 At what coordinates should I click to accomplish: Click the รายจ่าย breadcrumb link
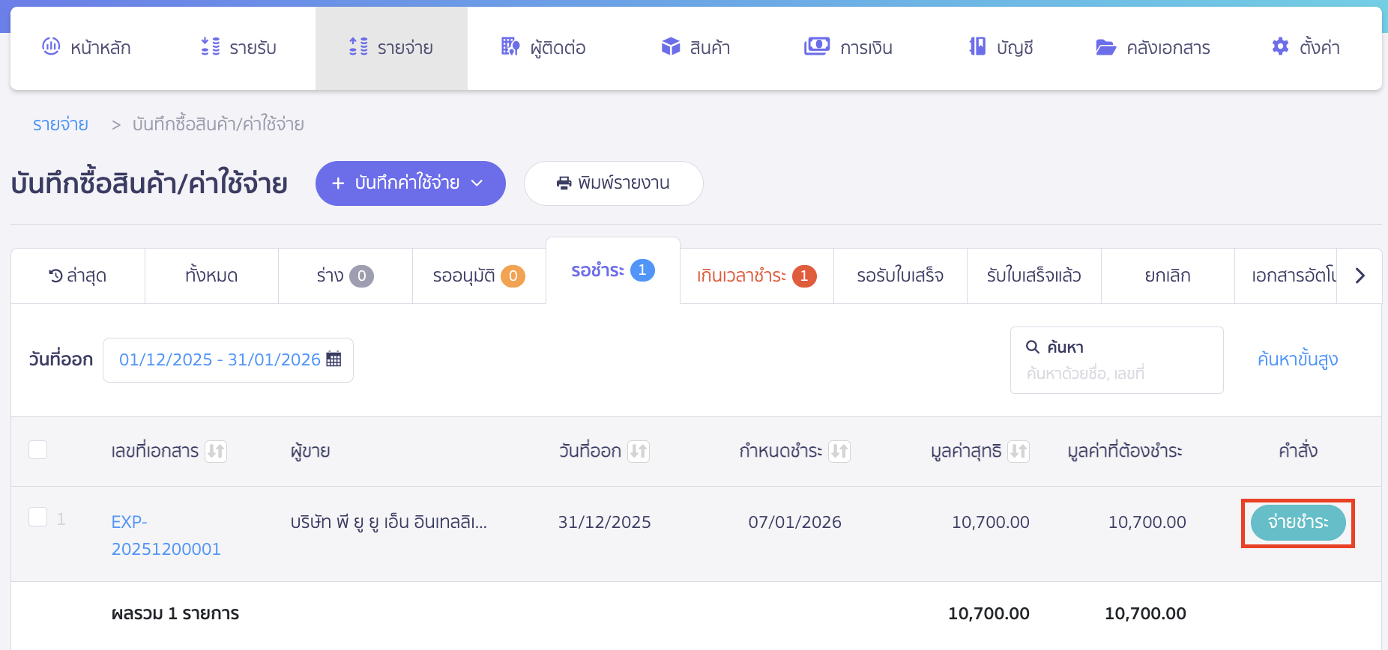point(61,124)
